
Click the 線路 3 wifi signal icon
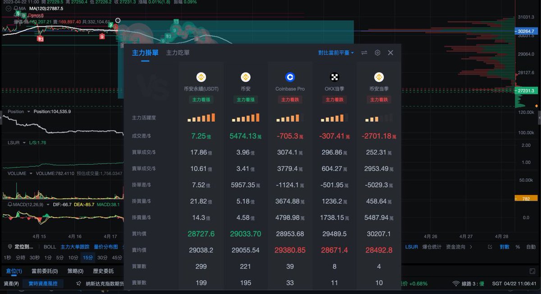456,284
